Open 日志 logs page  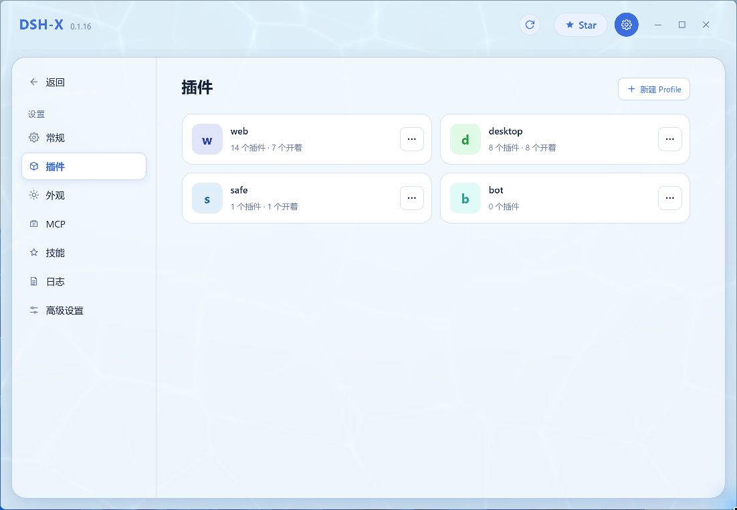click(x=84, y=281)
